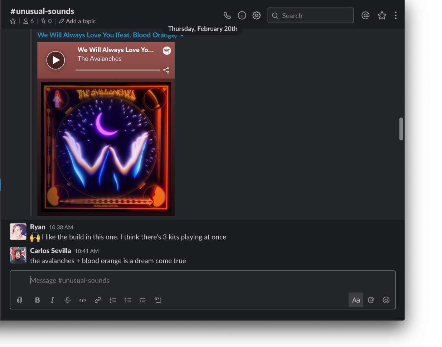The height and width of the screenshot is (347, 442).
Task: Click Add a topic
Action: (77, 21)
